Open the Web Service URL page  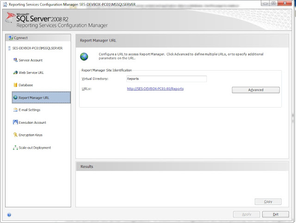31,72
